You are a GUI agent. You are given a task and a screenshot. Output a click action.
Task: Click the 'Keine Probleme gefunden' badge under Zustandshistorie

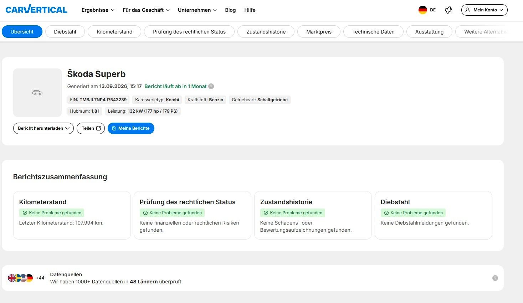[293, 213]
